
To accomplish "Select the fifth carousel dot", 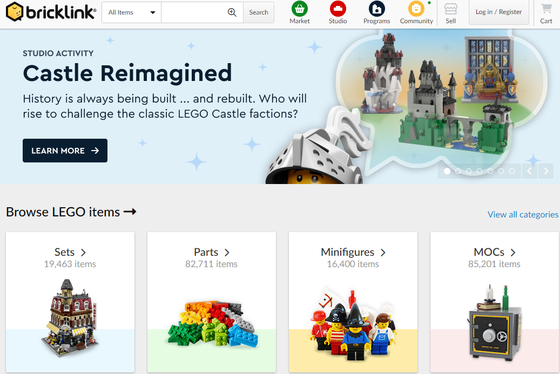I will [x=490, y=171].
